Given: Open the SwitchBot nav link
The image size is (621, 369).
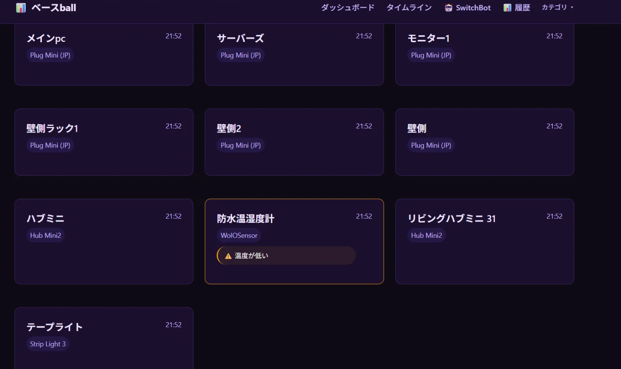Looking at the screenshot, I should point(473,8).
